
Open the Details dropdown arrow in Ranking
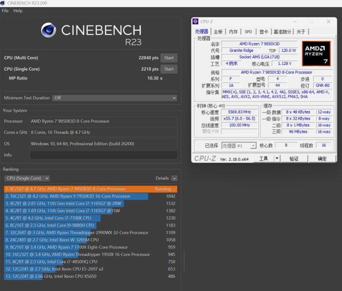click(174, 178)
